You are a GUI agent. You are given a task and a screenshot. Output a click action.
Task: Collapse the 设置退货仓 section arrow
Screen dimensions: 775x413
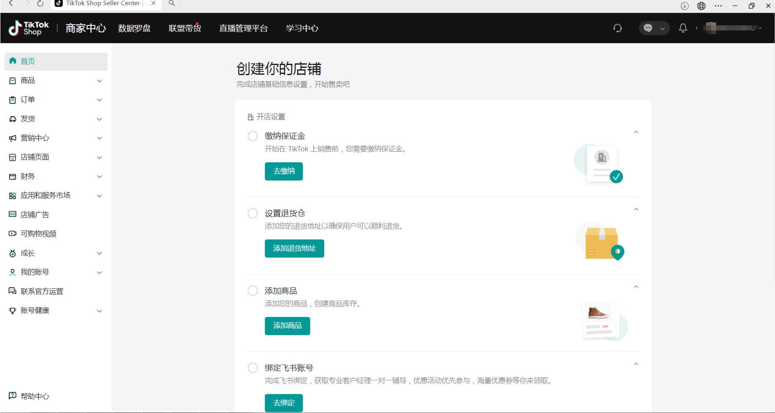pyautogui.click(x=636, y=209)
